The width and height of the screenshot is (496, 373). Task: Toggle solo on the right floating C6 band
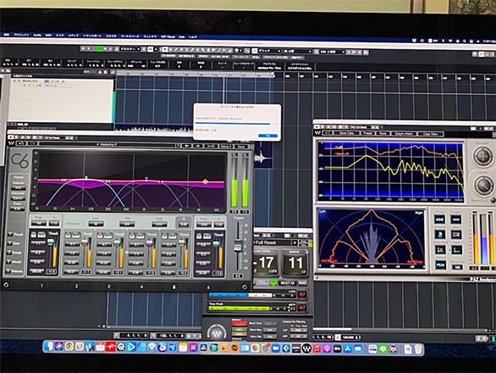[x=199, y=236]
